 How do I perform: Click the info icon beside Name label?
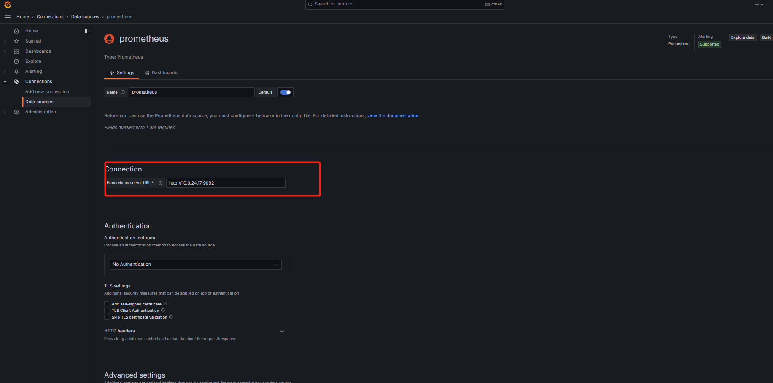pos(123,92)
